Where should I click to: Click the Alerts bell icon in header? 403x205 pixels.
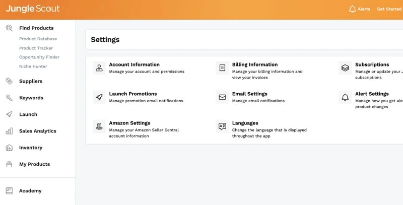point(352,9)
